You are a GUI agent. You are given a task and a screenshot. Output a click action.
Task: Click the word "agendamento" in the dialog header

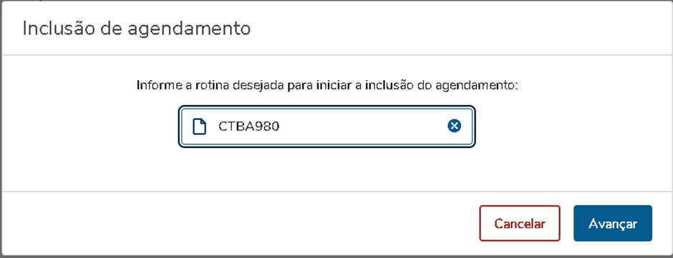199,29
